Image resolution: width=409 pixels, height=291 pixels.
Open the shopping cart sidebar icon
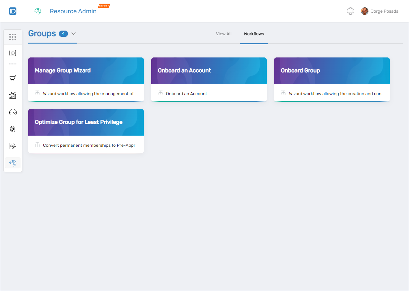(x=13, y=78)
